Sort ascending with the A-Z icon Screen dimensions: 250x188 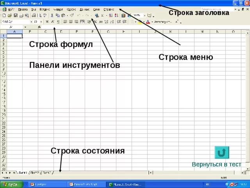(111, 16)
